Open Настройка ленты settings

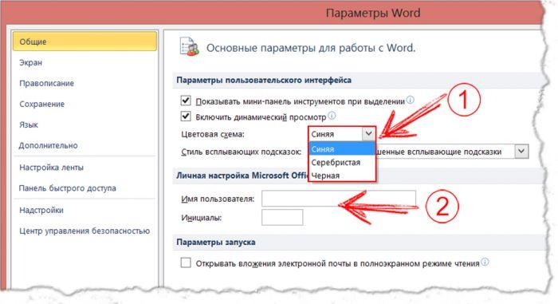(x=51, y=168)
